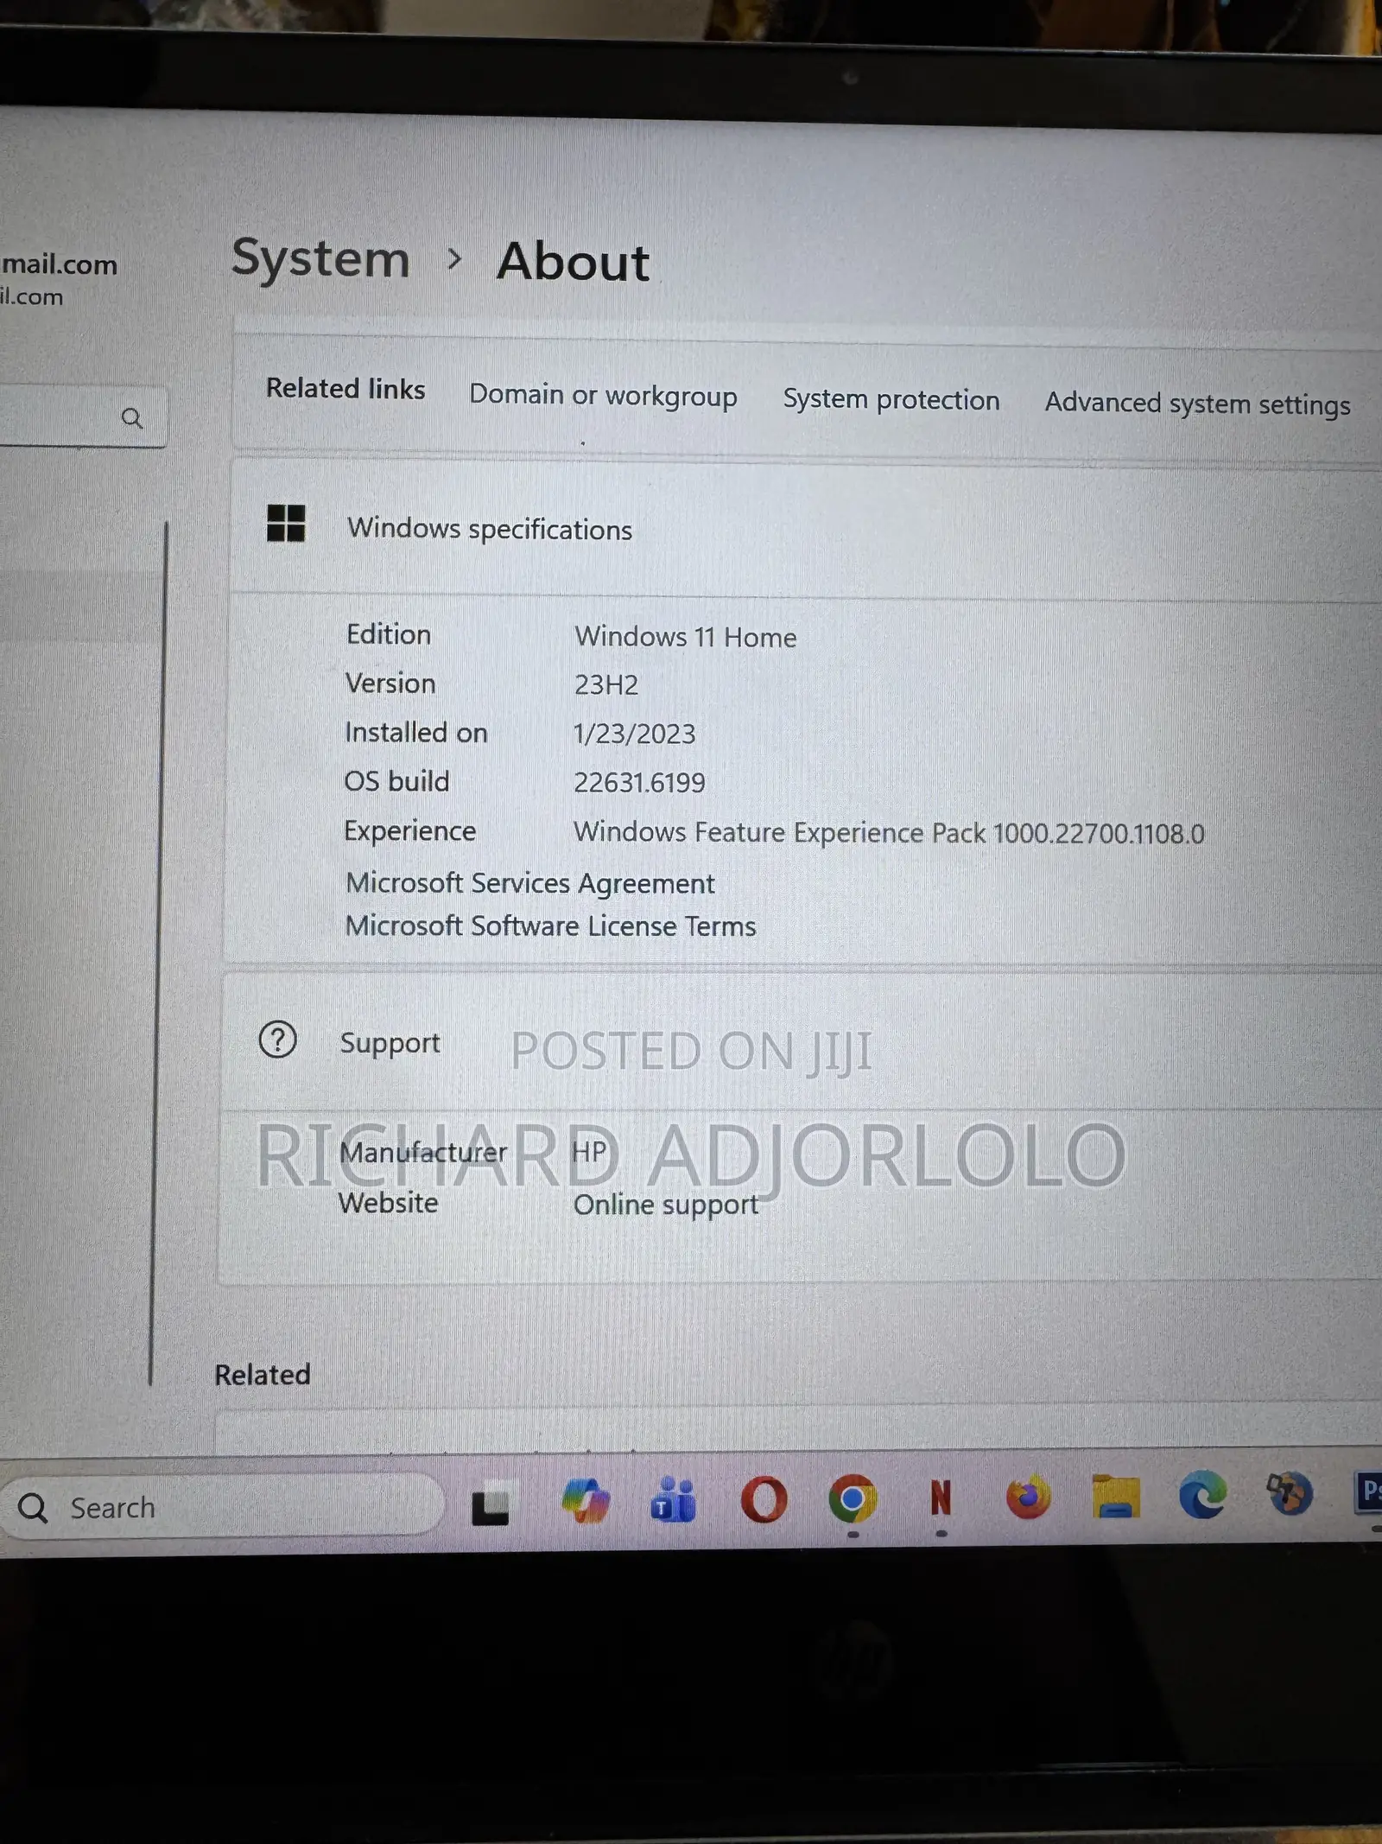Select the manufacturer value HP

pyautogui.click(x=590, y=1152)
